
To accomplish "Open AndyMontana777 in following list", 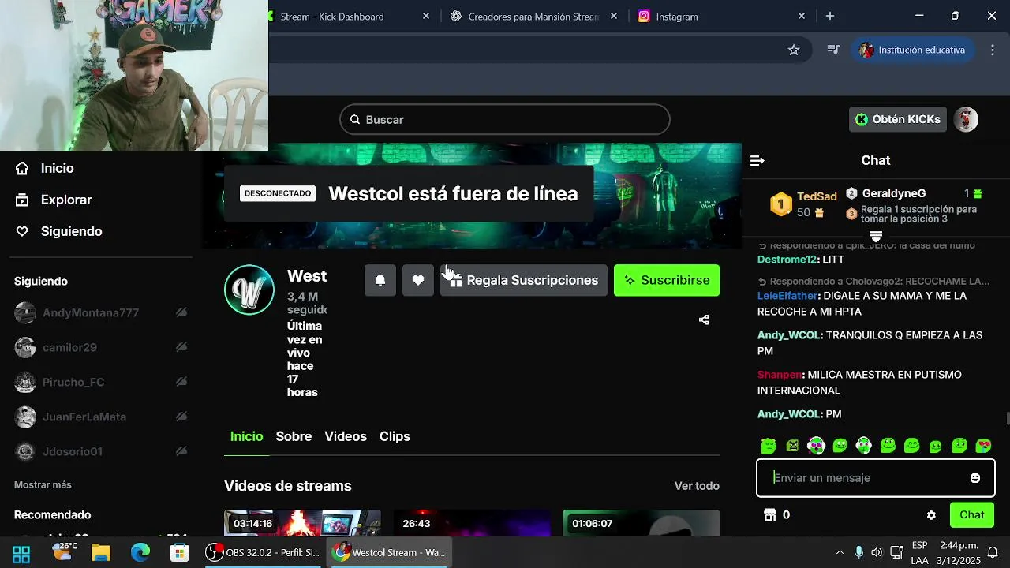I will pyautogui.click(x=90, y=312).
